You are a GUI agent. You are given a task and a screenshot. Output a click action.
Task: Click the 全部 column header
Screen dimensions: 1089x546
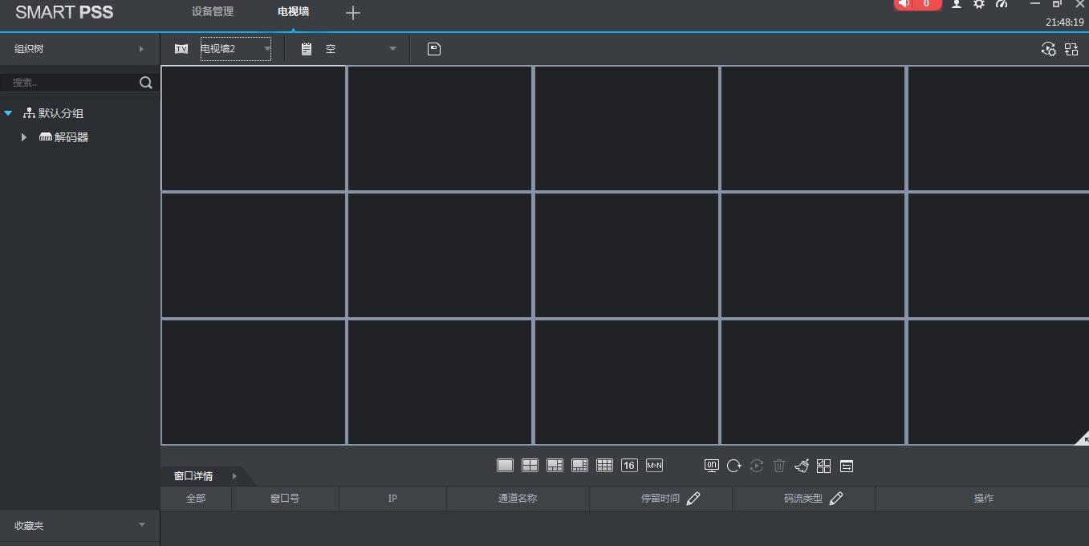[196, 499]
